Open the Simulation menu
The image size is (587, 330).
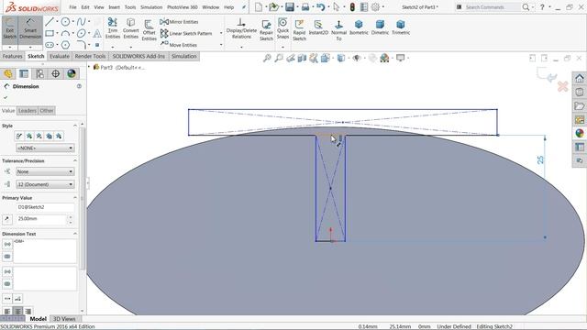point(151,7)
